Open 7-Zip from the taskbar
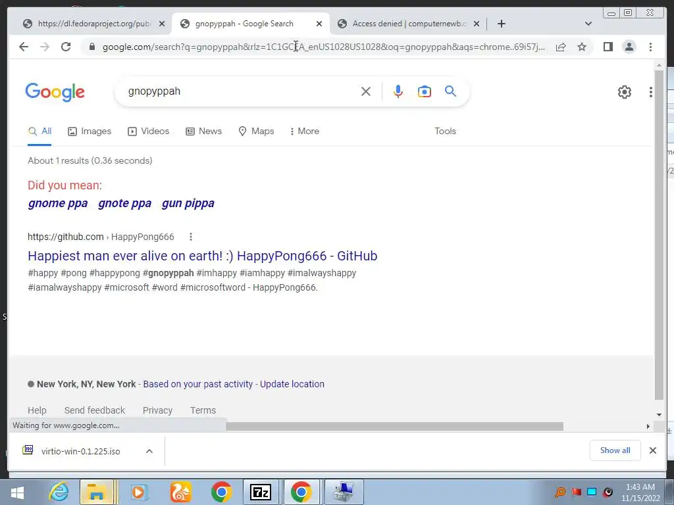 click(x=261, y=492)
